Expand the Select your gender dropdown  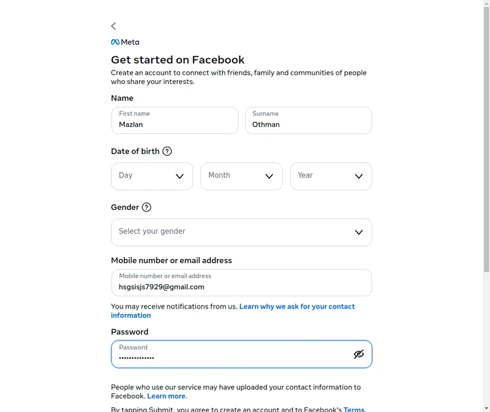pos(241,232)
